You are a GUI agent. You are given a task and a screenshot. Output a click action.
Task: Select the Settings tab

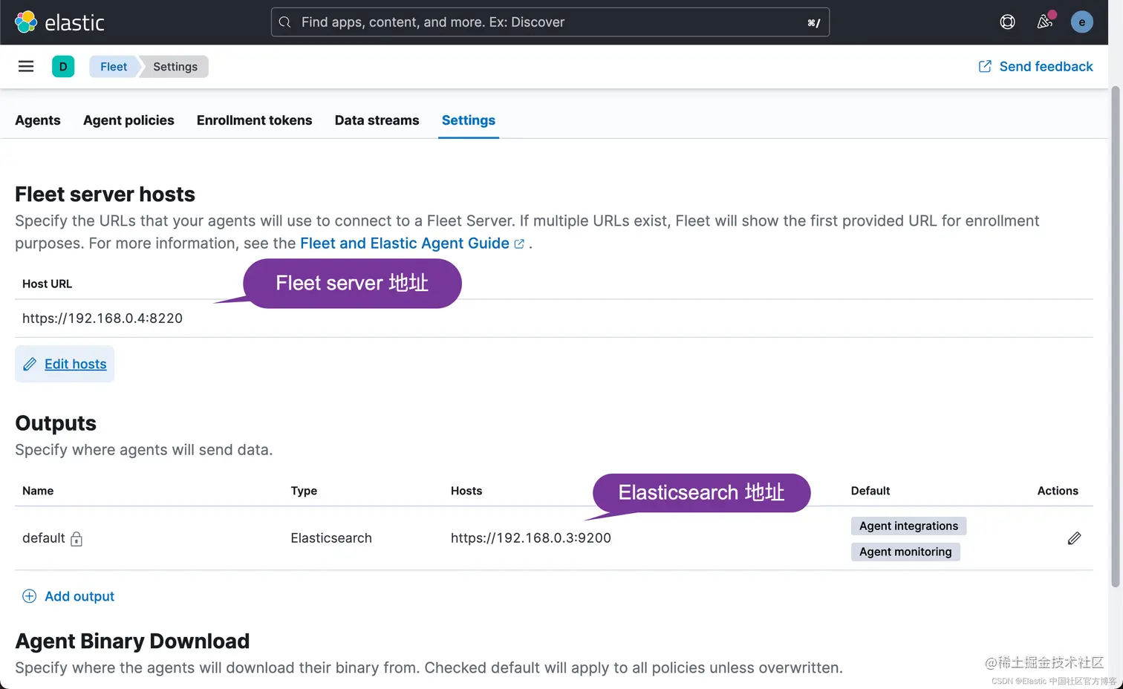(469, 120)
